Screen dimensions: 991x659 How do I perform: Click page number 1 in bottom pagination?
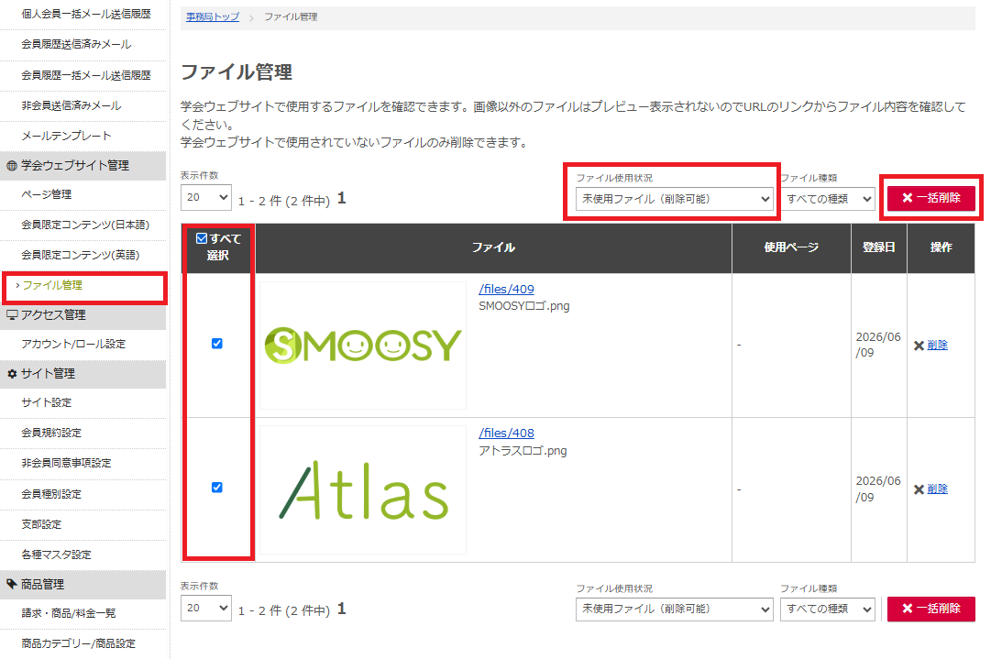(341, 609)
